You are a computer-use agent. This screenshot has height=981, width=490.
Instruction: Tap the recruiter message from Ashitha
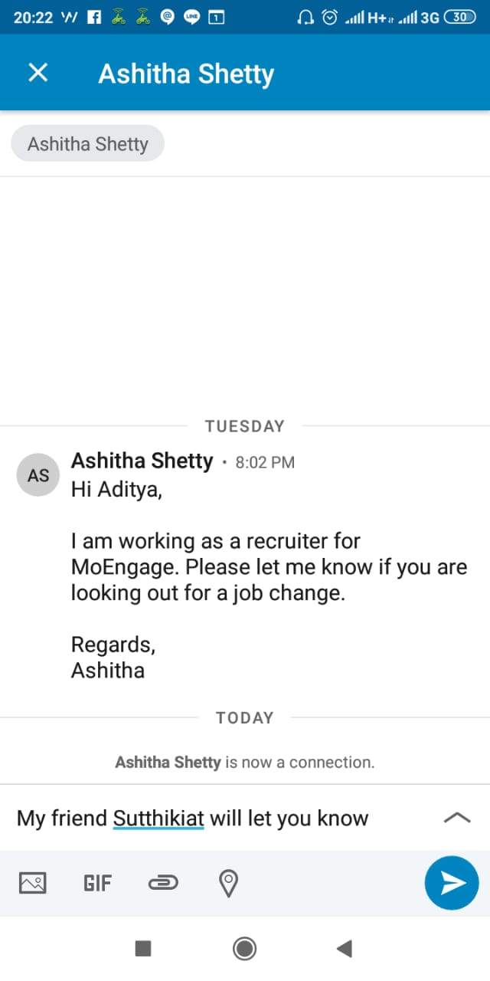pos(268,567)
